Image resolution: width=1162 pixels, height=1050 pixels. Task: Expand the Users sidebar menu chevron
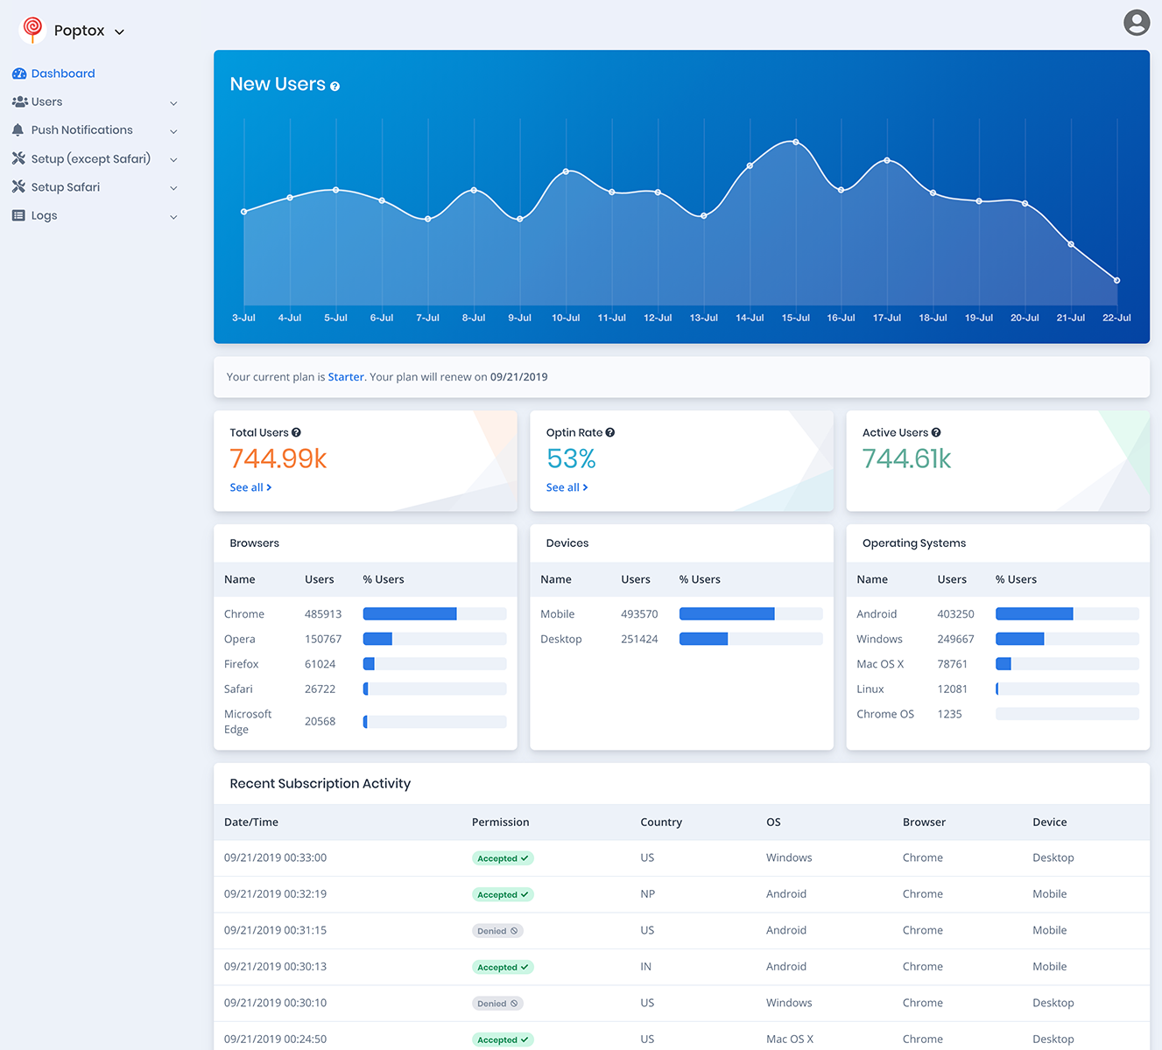point(173,103)
